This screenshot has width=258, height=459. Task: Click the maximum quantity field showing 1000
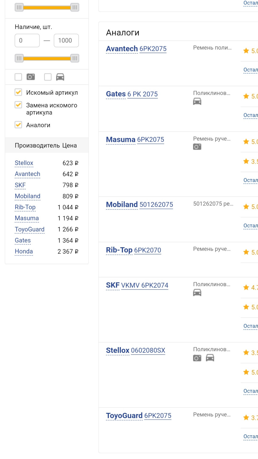tap(66, 41)
